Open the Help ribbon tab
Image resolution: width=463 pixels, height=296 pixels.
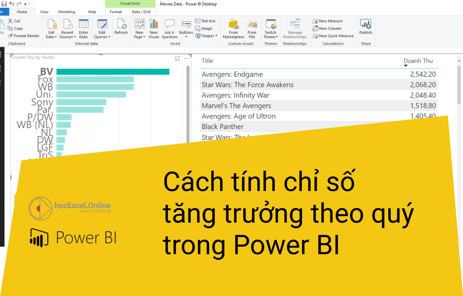coord(92,12)
